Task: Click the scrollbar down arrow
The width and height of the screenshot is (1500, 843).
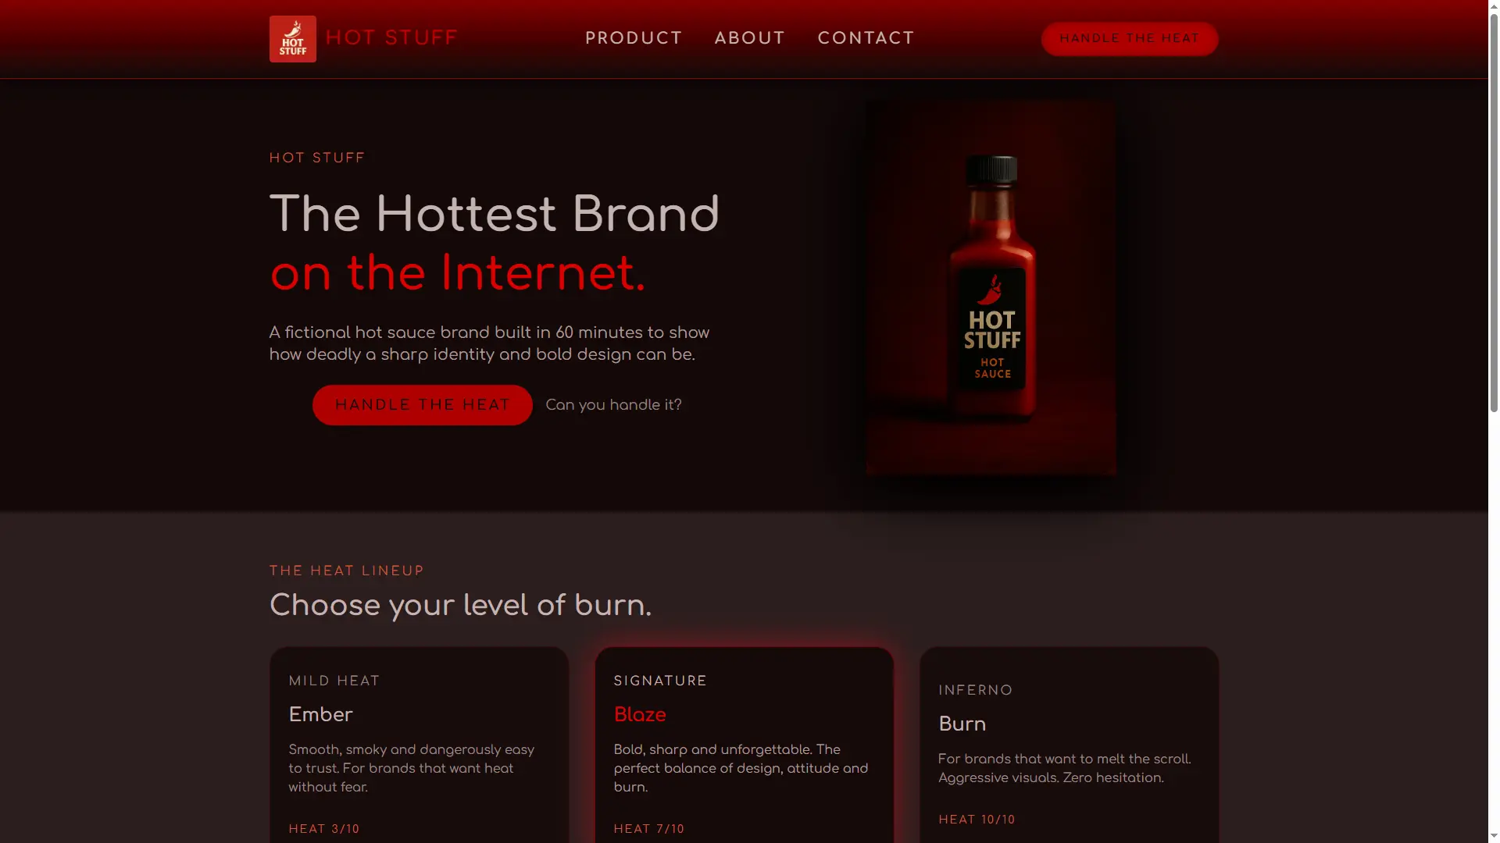Action: 1494,837
